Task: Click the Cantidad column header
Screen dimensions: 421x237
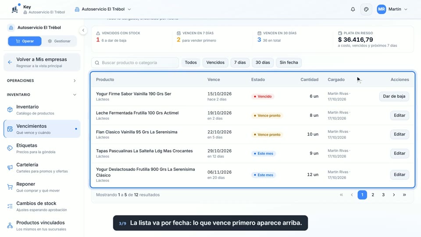Action: pos(309,79)
